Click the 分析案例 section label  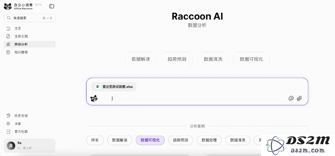coord(197,126)
